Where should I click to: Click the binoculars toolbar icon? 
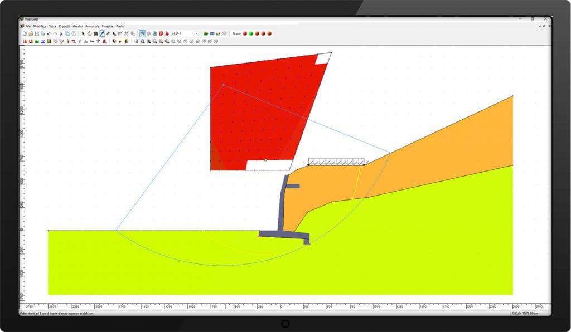96,34
